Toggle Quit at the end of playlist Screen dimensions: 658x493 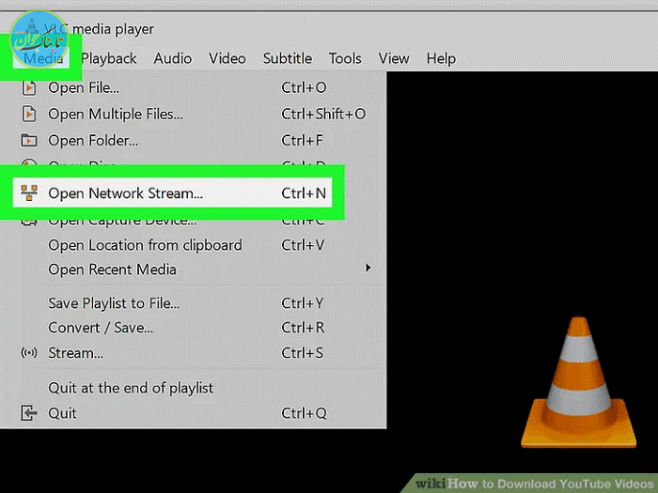point(131,388)
